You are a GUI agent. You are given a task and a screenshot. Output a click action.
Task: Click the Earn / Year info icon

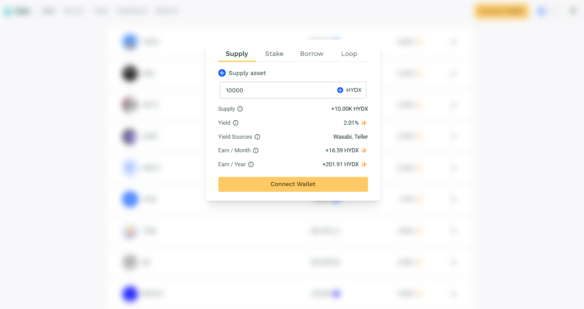pos(251,165)
